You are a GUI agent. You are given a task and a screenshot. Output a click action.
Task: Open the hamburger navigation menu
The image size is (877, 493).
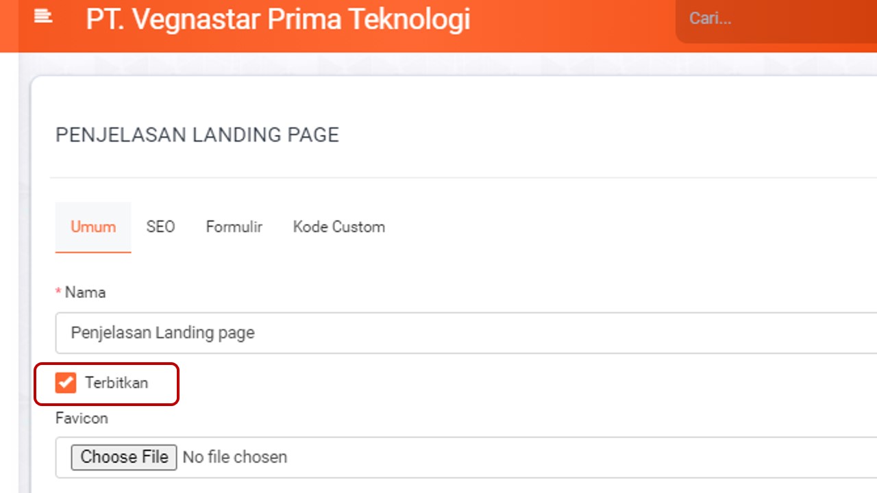point(43,16)
